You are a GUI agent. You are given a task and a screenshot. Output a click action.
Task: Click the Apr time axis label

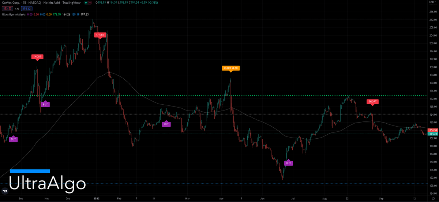[x=221, y=198]
